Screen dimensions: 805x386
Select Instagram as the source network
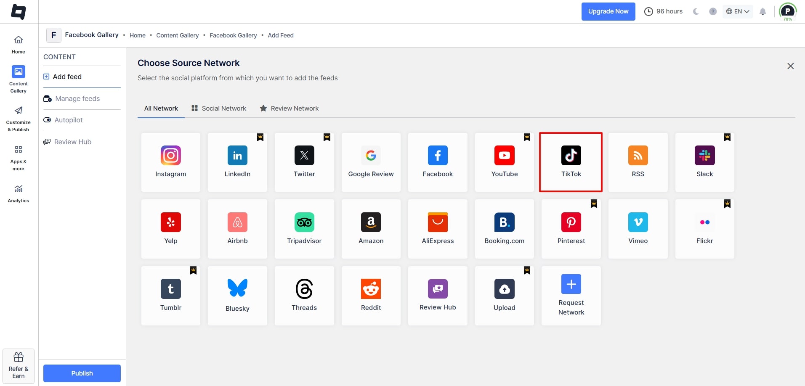pos(170,162)
